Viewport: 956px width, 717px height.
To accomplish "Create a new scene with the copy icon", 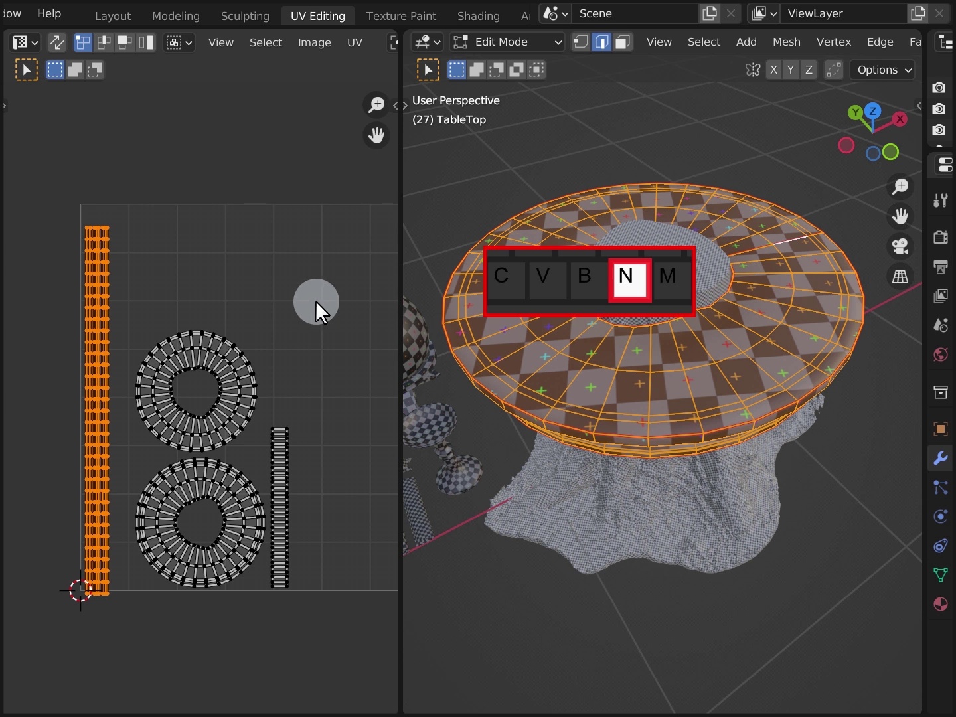I will [x=710, y=13].
